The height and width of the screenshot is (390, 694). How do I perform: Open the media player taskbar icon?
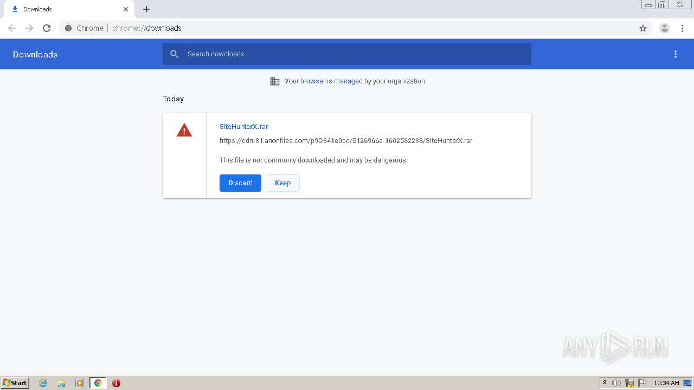pyautogui.click(x=80, y=383)
